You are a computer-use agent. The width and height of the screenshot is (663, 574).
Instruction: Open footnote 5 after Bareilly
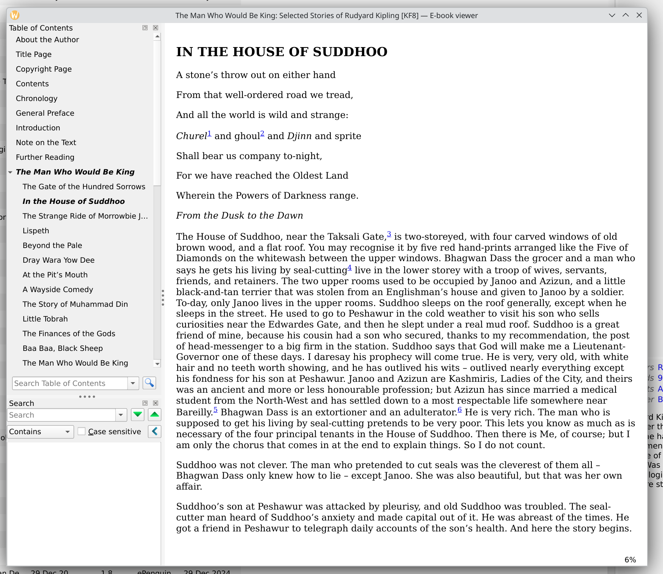coord(215,410)
